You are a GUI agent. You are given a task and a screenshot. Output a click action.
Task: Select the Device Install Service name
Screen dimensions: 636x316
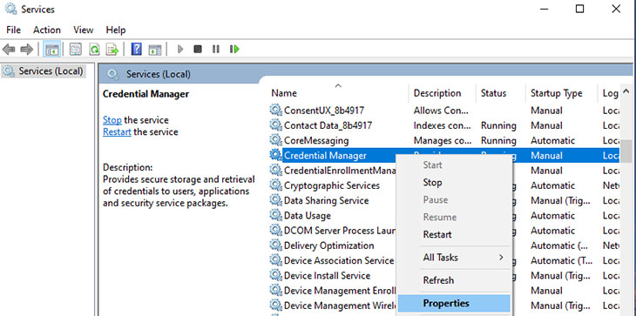point(327,275)
